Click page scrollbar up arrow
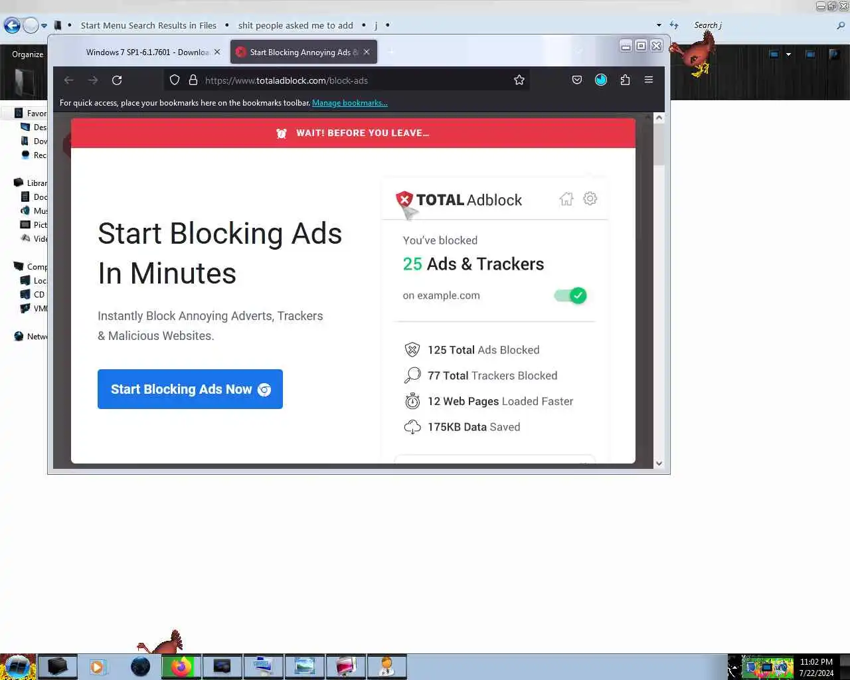The image size is (850, 680). 659,118
